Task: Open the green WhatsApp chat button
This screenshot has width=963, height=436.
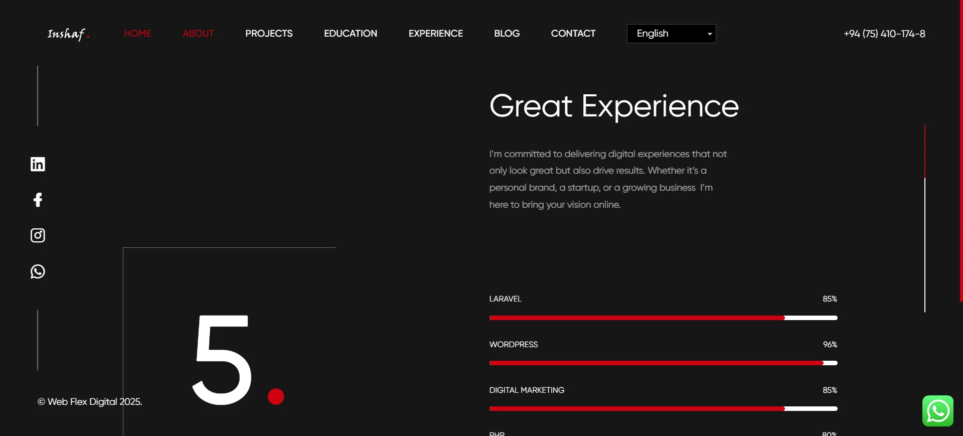Action: (x=937, y=411)
